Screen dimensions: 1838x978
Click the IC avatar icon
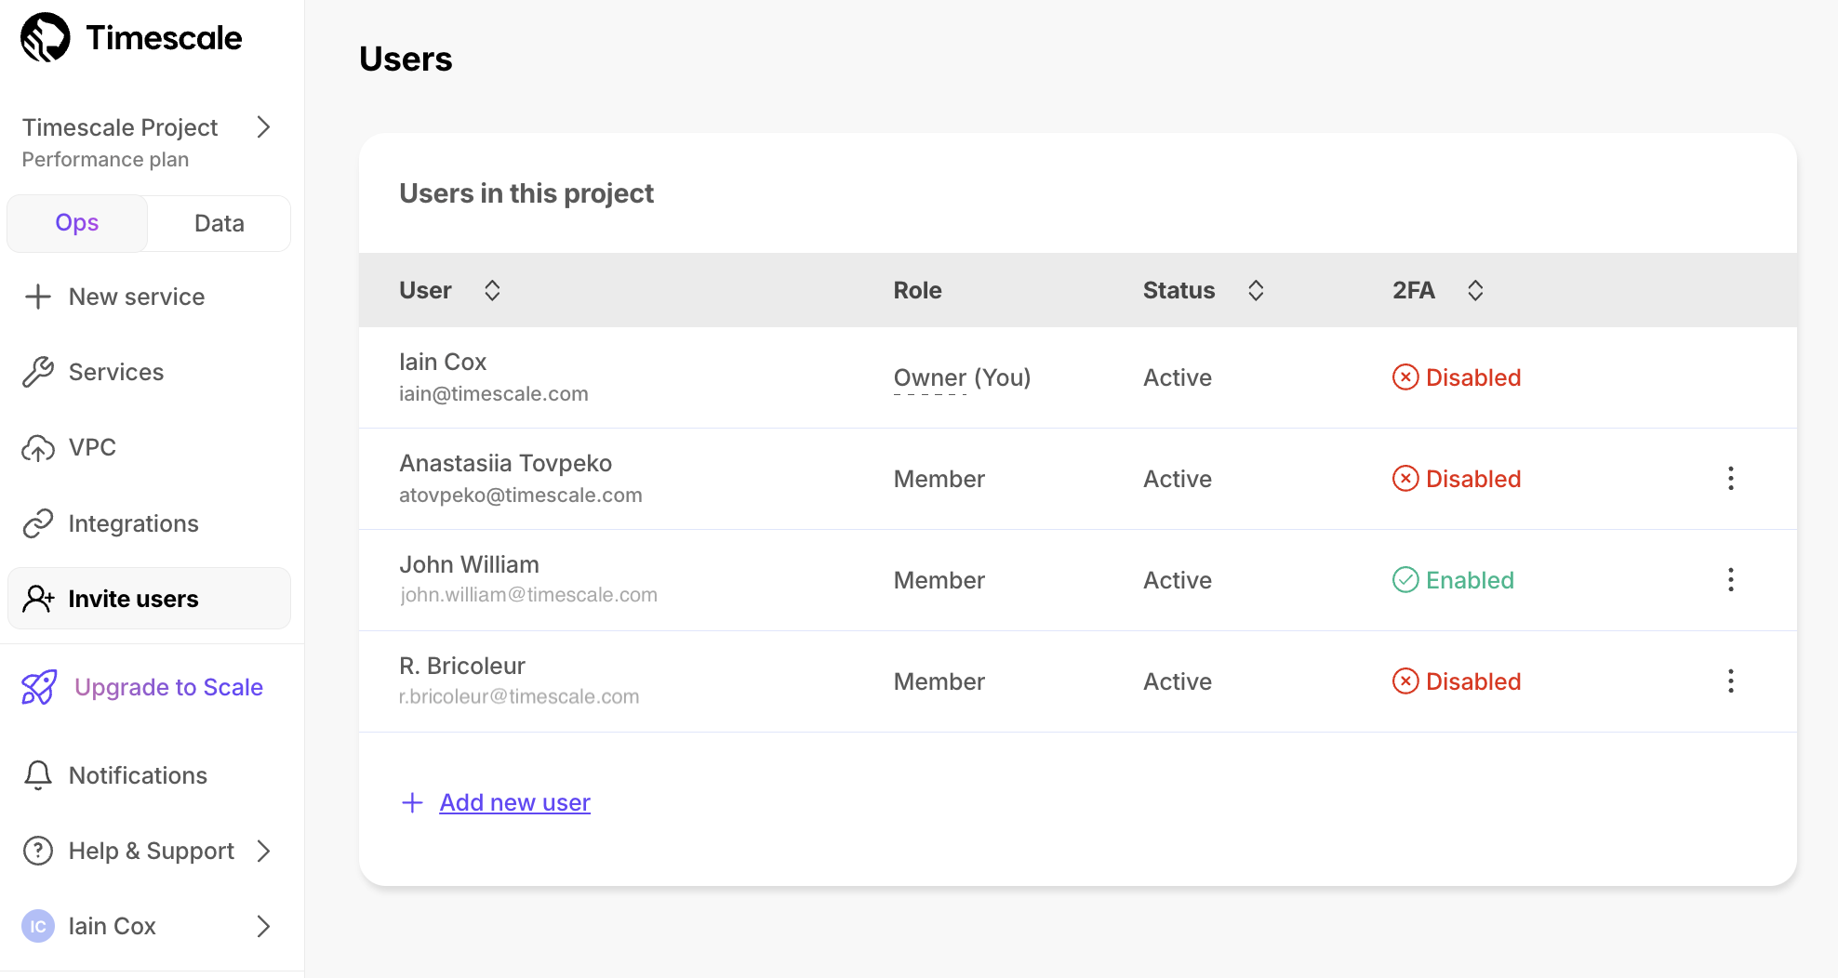[38, 926]
